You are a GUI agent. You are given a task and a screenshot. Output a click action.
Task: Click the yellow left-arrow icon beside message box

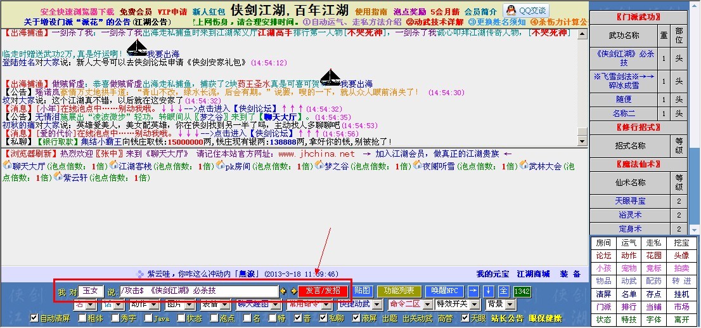click(283, 291)
